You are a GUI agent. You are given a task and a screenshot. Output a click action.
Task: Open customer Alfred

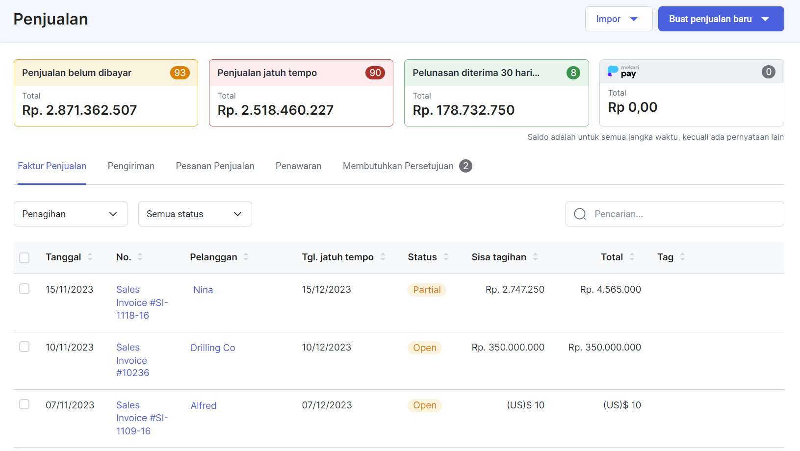pos(204,405)
